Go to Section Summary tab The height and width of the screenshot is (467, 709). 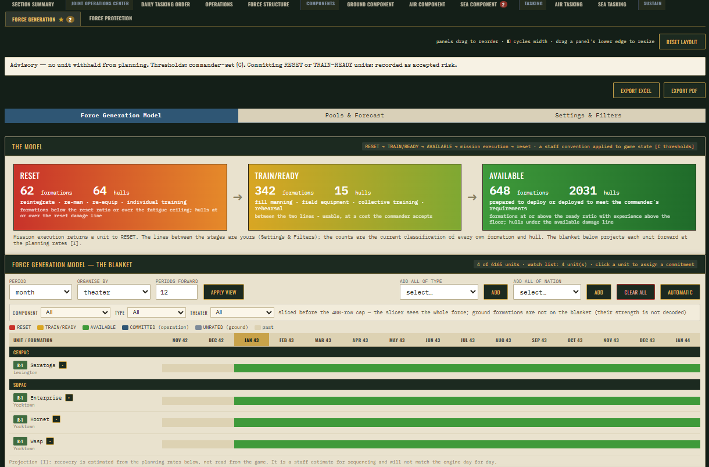(33, 5)
